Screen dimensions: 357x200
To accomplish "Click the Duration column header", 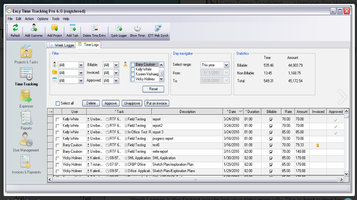I will point(252,112).
